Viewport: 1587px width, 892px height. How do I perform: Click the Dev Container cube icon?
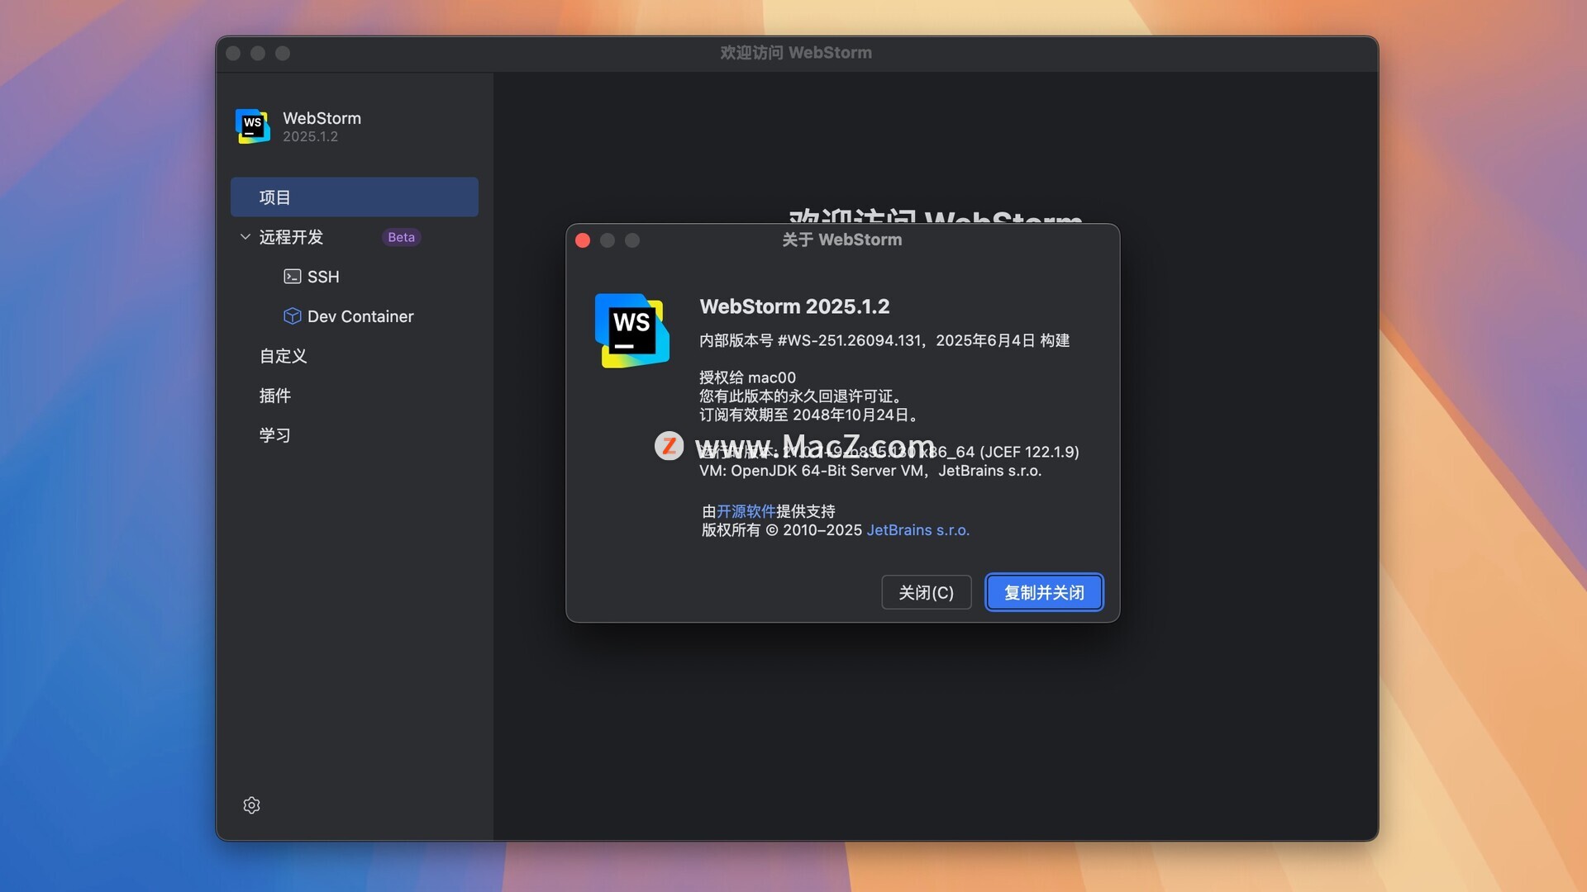[292, 316]
